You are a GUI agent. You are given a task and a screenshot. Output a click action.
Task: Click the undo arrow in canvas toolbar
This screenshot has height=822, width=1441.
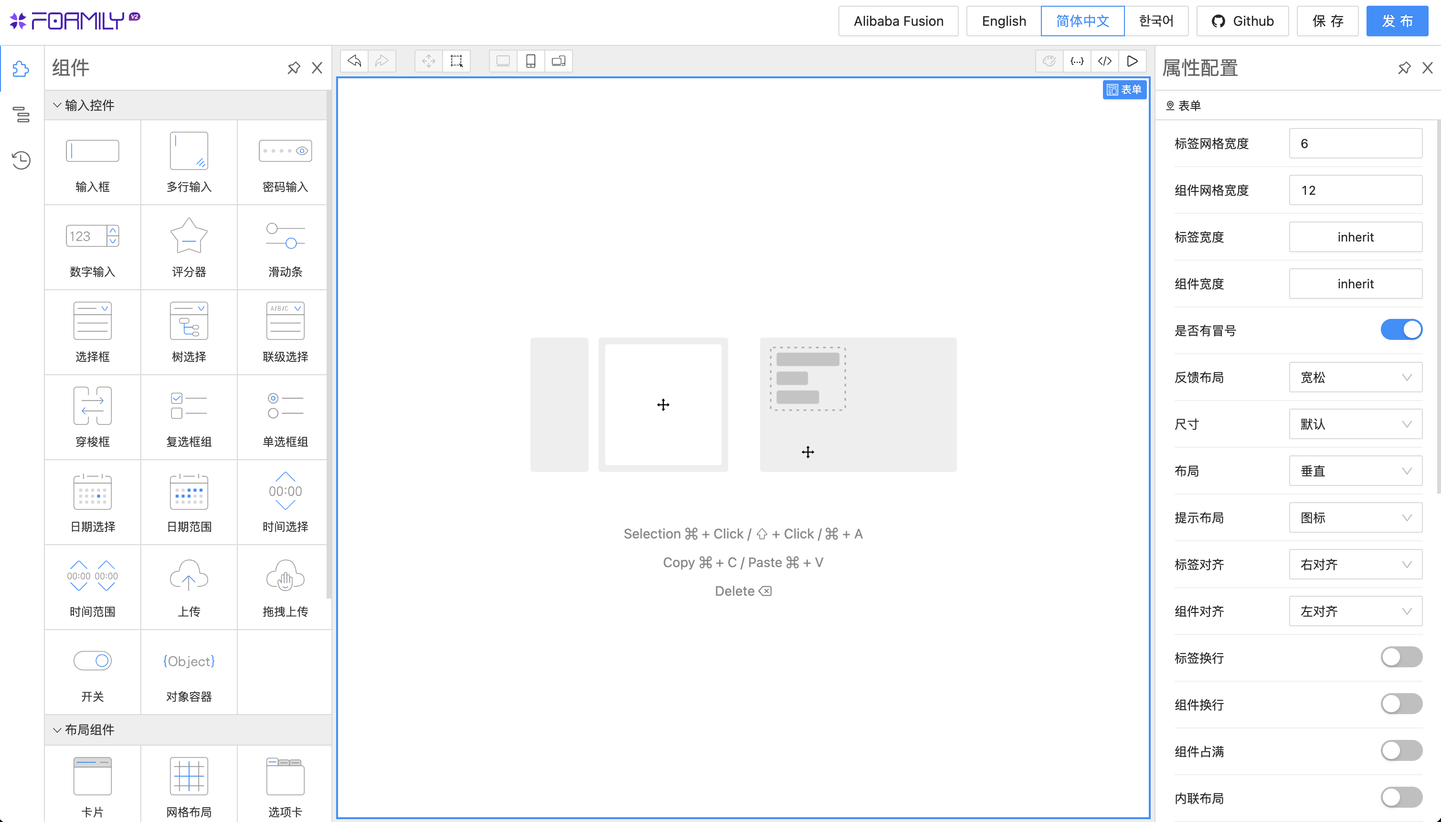tap(354, 61)
